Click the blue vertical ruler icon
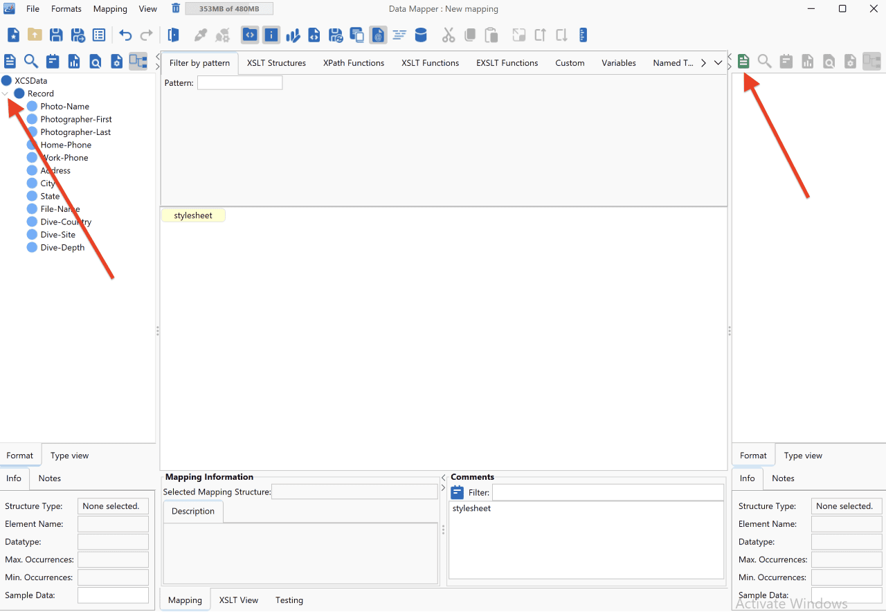This screenshot has height=612, width=886. tap(583, 35)
